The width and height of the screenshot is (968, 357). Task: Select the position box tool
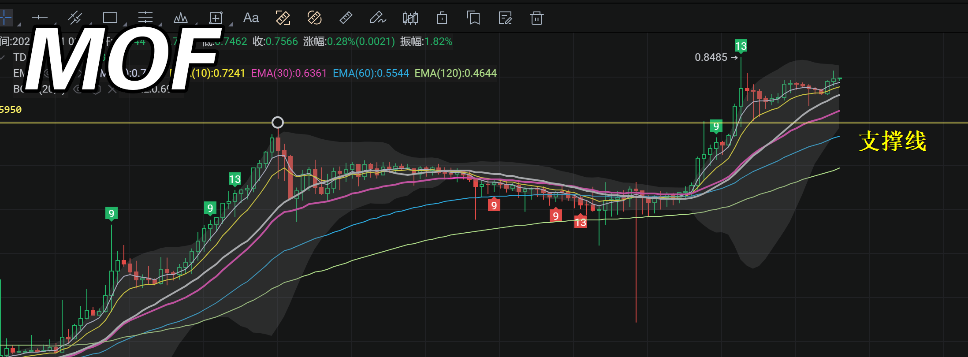216,18
